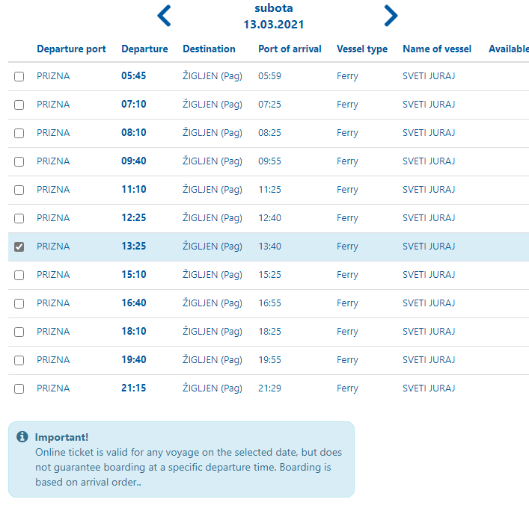Viewport: 529px width, 505px height.
Task: Click the Destination column header
Action: [x=209, y=49]
